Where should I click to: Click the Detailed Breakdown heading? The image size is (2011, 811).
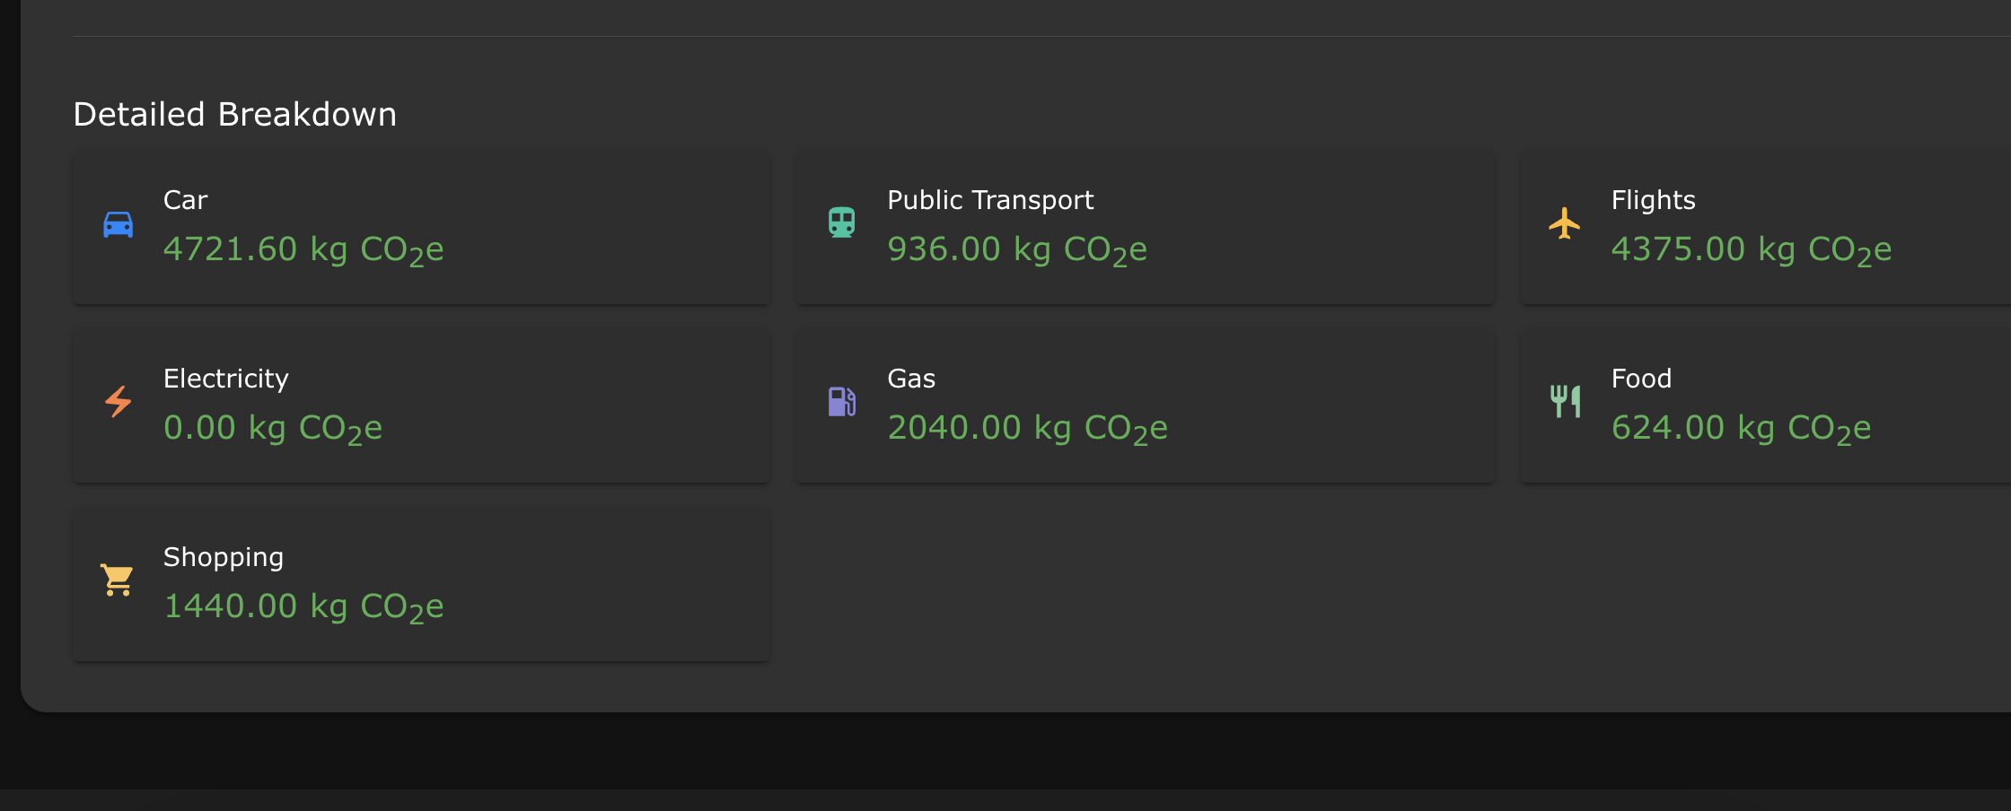coord(234,115)
